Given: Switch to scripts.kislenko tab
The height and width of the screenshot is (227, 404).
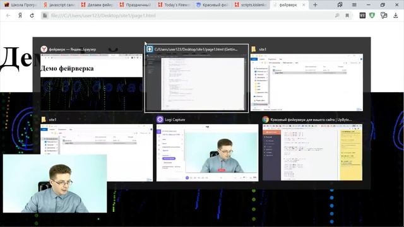Looking at the screenshot, I should [x=251, y=4].
